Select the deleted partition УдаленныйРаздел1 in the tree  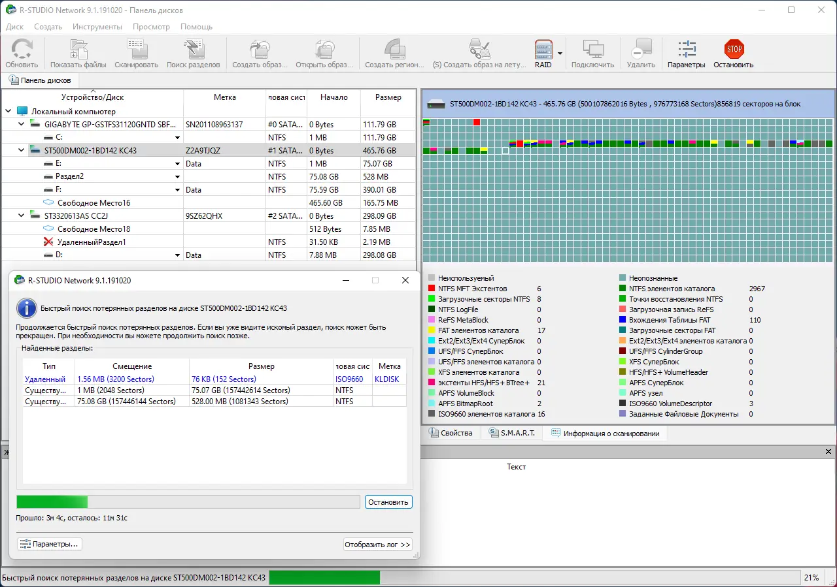(x=91, y=242)
